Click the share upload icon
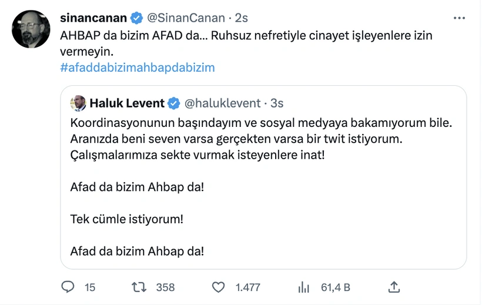 pos(394,287)
